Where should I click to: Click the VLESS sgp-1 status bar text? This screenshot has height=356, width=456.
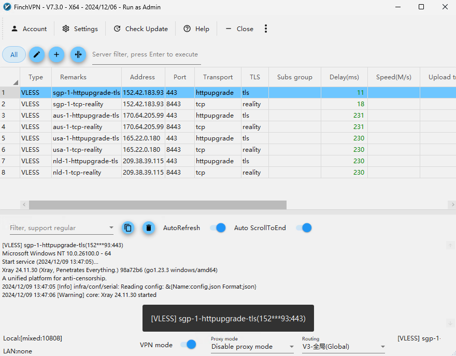click(419, 338)
